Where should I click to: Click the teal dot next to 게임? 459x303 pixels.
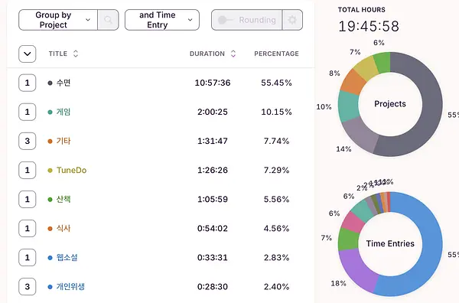(x=50, y=112)
